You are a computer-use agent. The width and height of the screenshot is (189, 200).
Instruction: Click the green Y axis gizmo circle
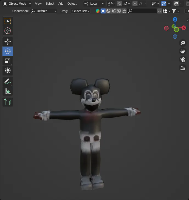(x=176, y=30)
